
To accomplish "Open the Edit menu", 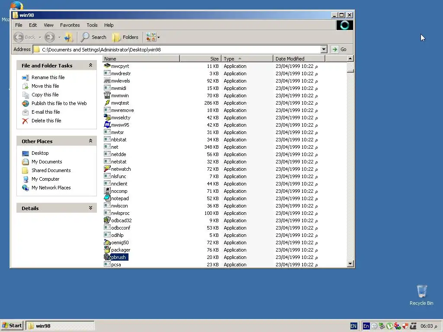I will click(33, 25).
